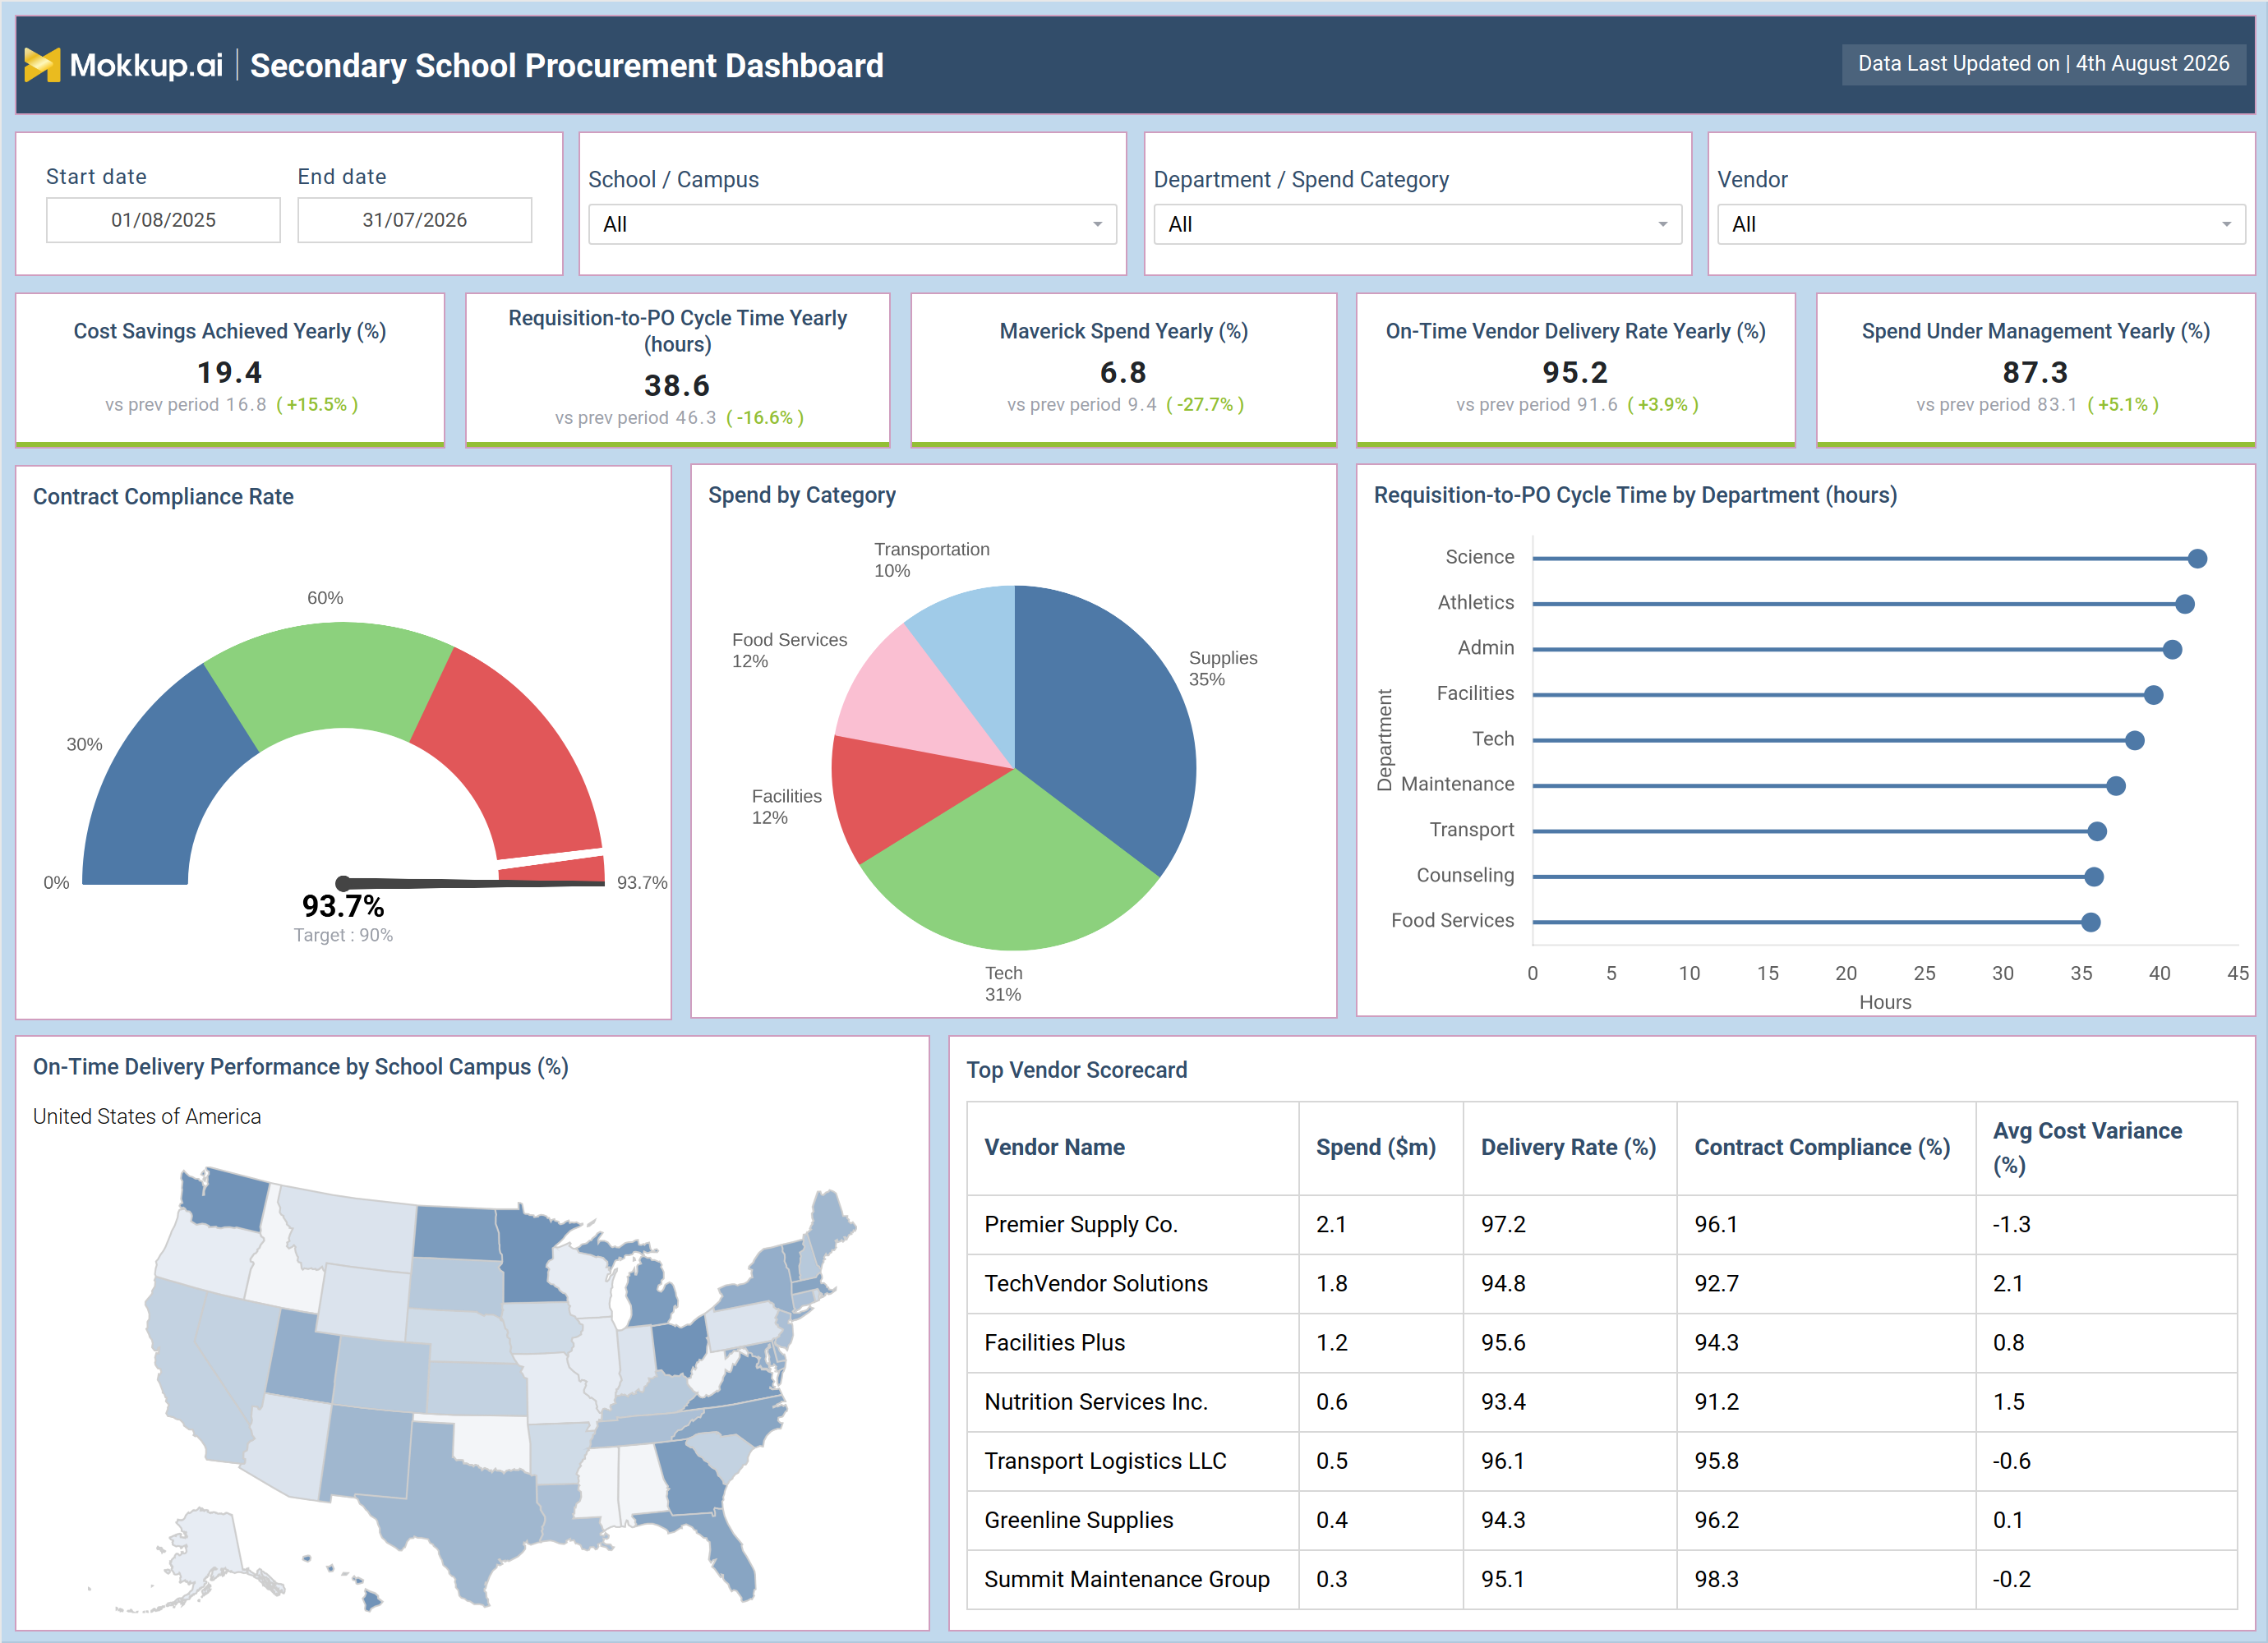Open the School / Campus dropdown
The width and height of the screenshot is (2268, 1643).
pyautogui.click(x=852, y=224)
